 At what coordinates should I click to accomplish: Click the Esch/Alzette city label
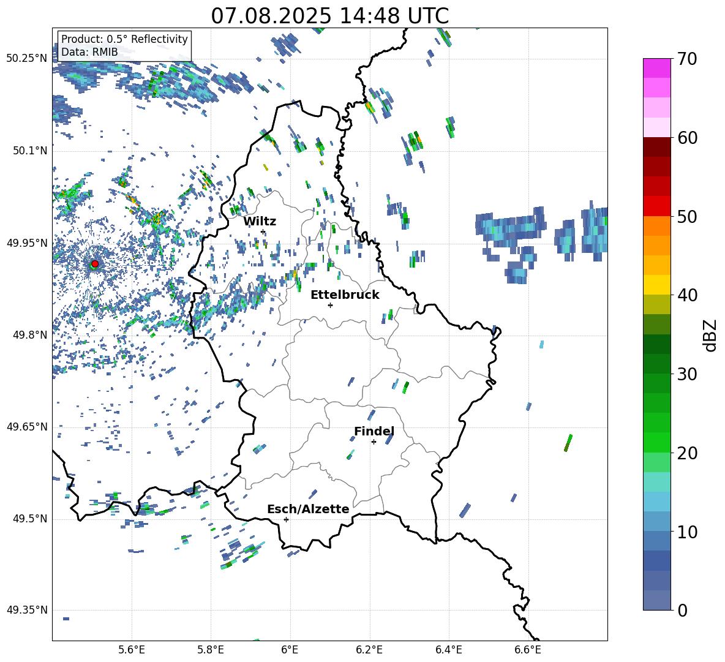[308, 509]
